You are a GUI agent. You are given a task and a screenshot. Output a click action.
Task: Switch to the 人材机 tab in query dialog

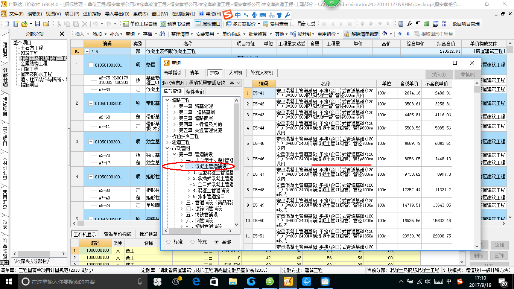click(236, 73)
